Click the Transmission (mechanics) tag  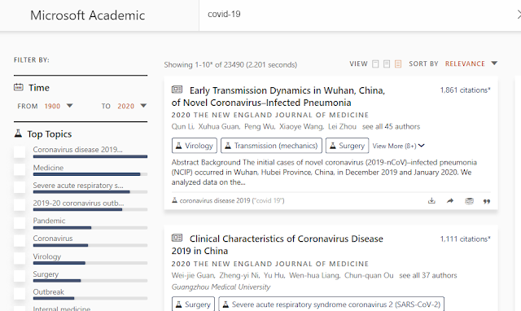[271, 146]
